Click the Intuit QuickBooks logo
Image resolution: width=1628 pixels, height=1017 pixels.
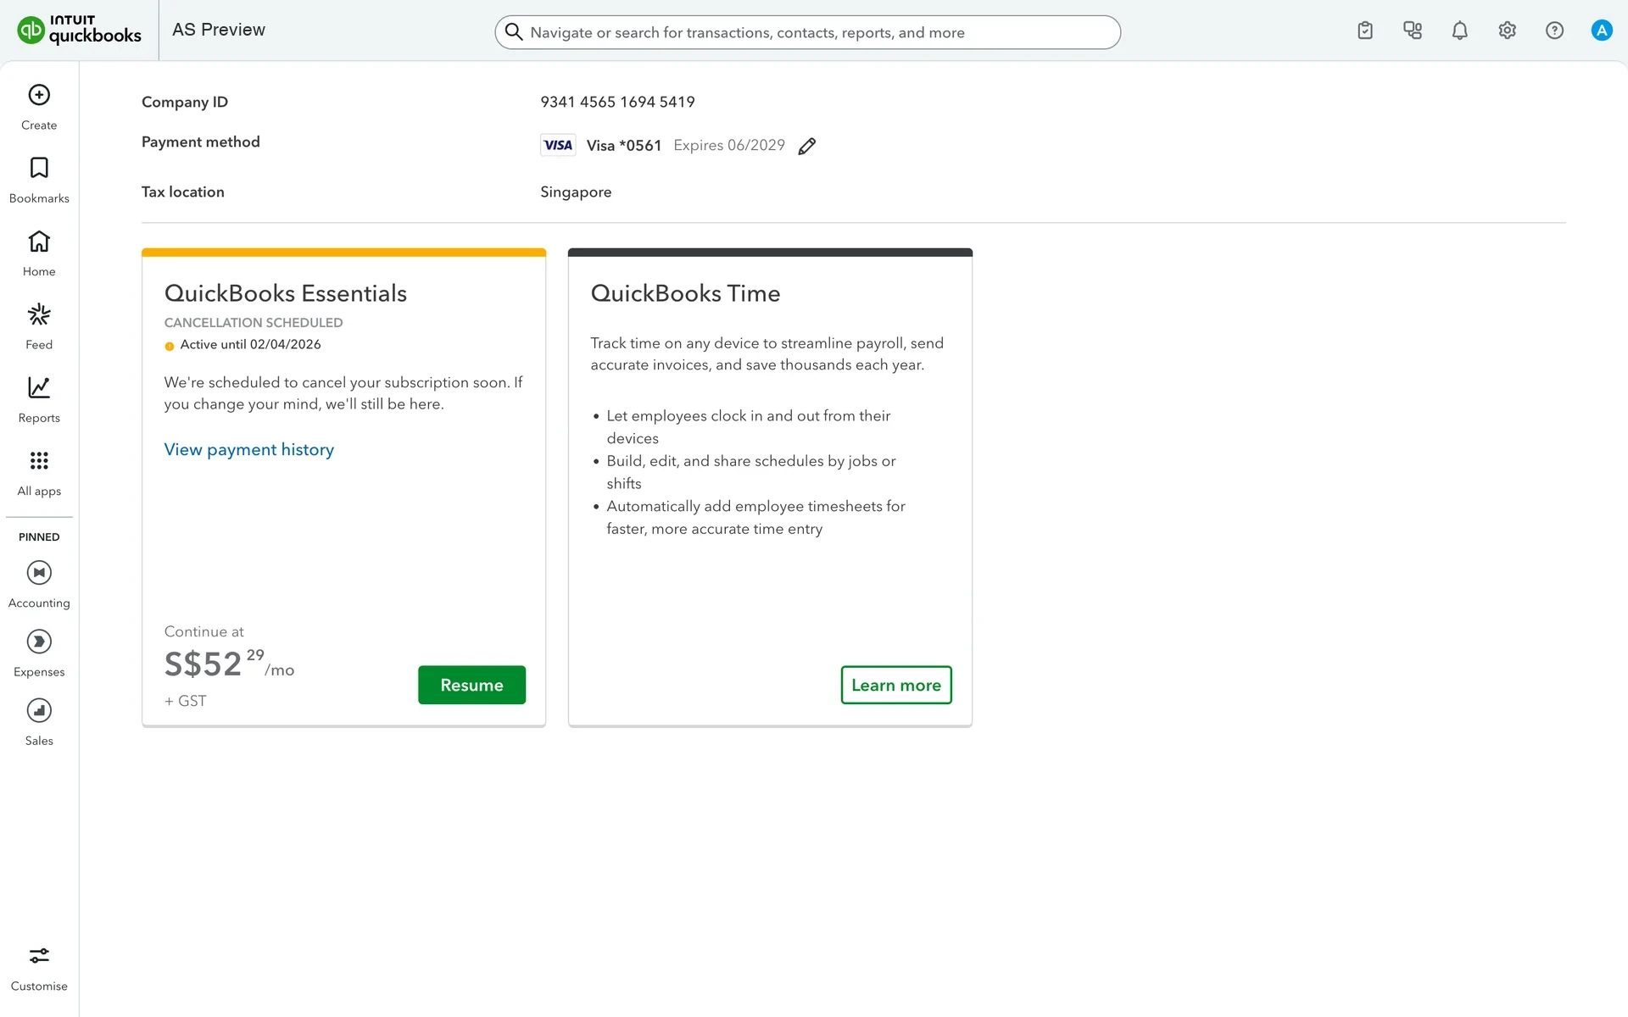[x=80, y=30]
